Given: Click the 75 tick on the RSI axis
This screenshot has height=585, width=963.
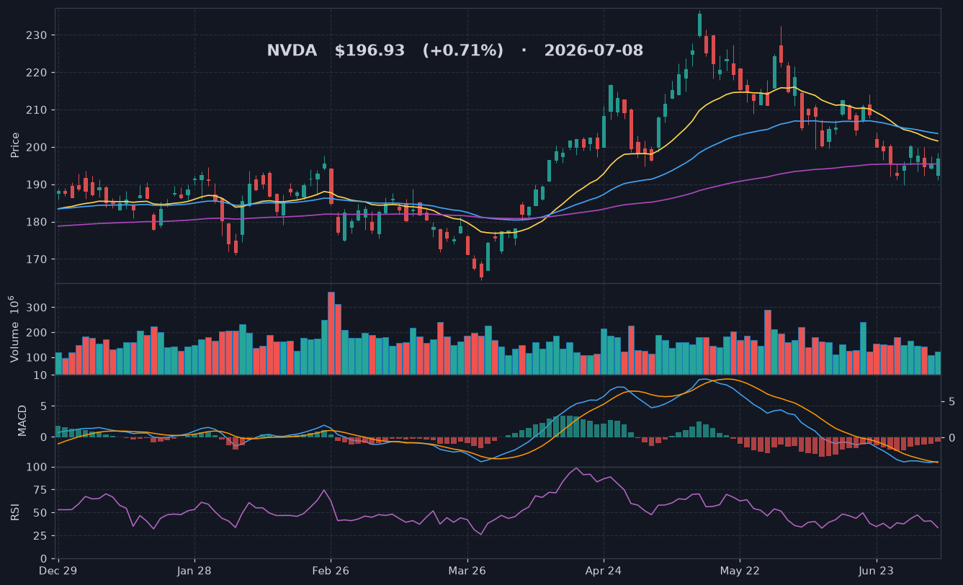Looking at the screenshot, I should pyautogui.click(x=39, y=491).
